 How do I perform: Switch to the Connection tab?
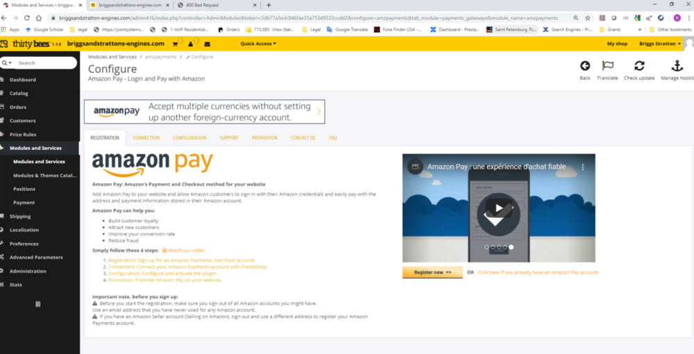coord(146,137)
